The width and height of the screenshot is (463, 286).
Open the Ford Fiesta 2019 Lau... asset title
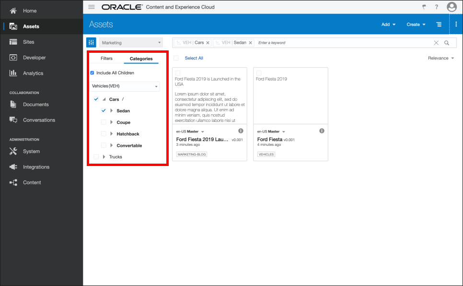(x=202, y=139)
